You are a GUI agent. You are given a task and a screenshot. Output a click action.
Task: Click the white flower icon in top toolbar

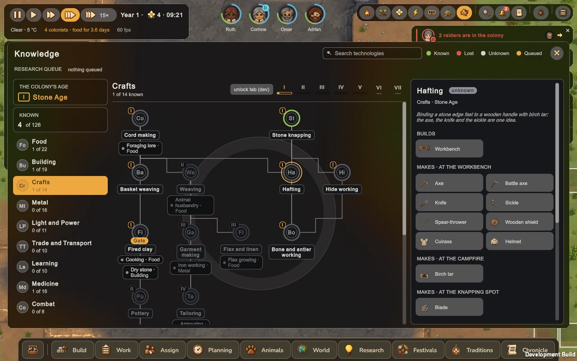(399, 13)
